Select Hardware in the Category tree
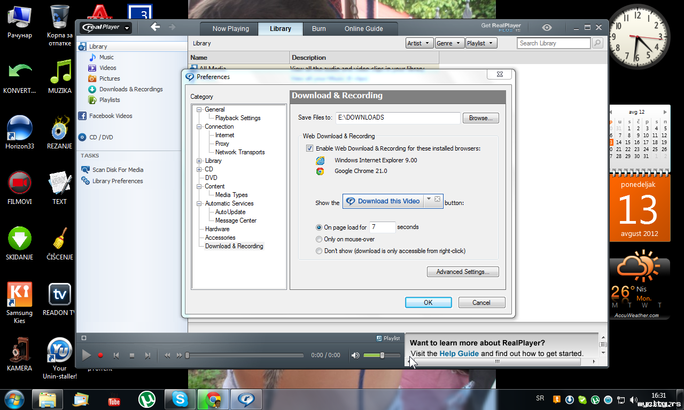This screenshot has height=410, width=684. click(217, 229)
